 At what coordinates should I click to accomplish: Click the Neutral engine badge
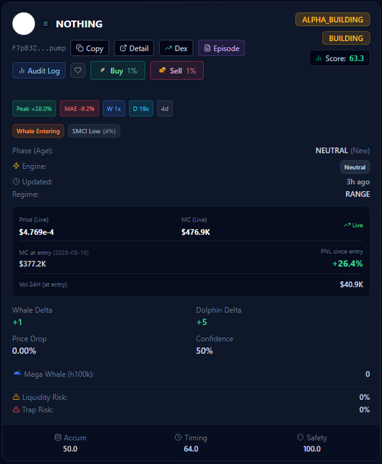355,167
